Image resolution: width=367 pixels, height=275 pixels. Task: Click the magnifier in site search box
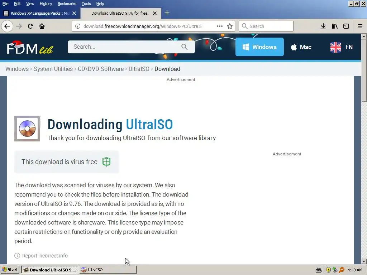tap(185, 47)
